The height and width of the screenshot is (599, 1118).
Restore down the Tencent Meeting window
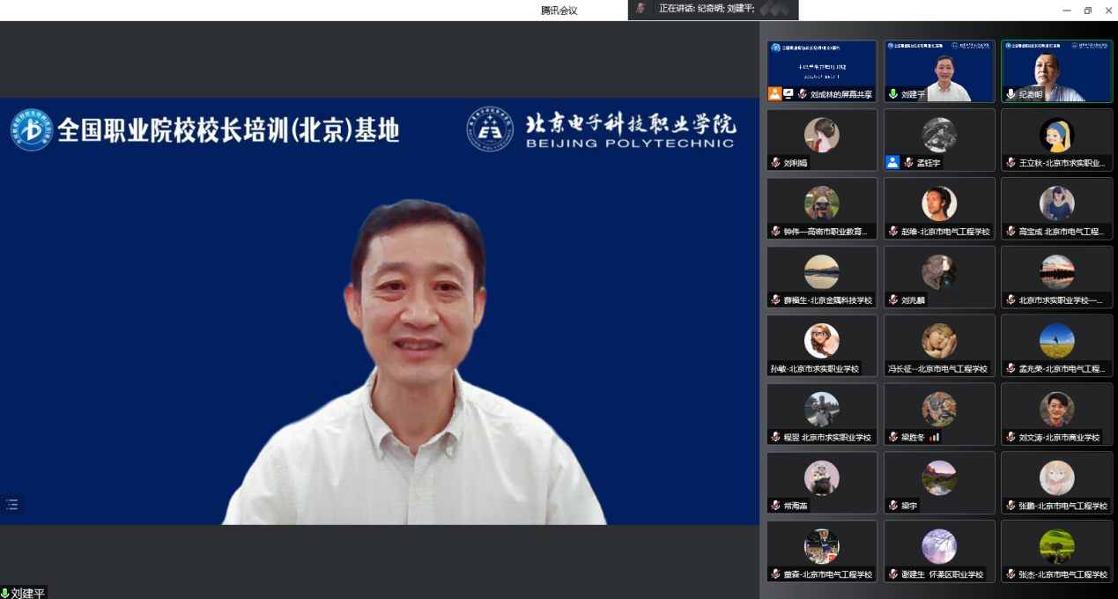click(1087, 10)
